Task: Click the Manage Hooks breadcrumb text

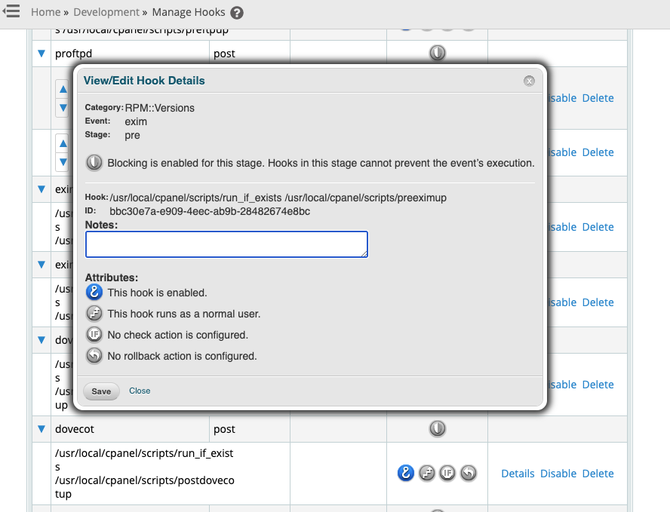Action: coord(189,12)
